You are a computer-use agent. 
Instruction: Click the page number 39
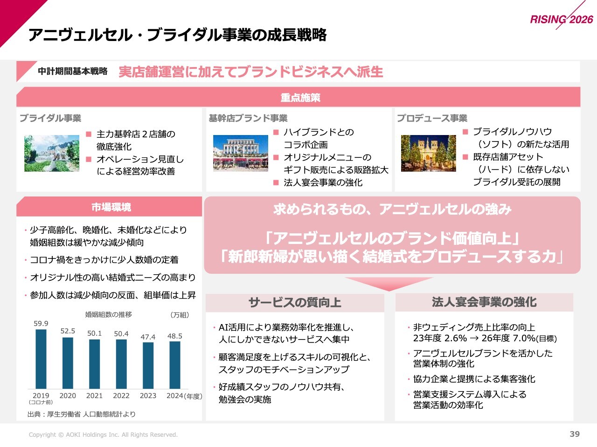tap(575, 434)
